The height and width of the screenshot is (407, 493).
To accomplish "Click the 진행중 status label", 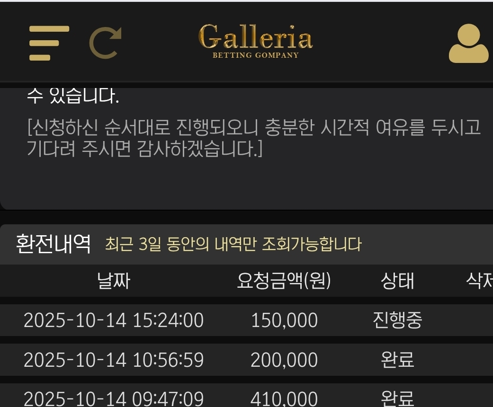I will (x=397, y=320).
